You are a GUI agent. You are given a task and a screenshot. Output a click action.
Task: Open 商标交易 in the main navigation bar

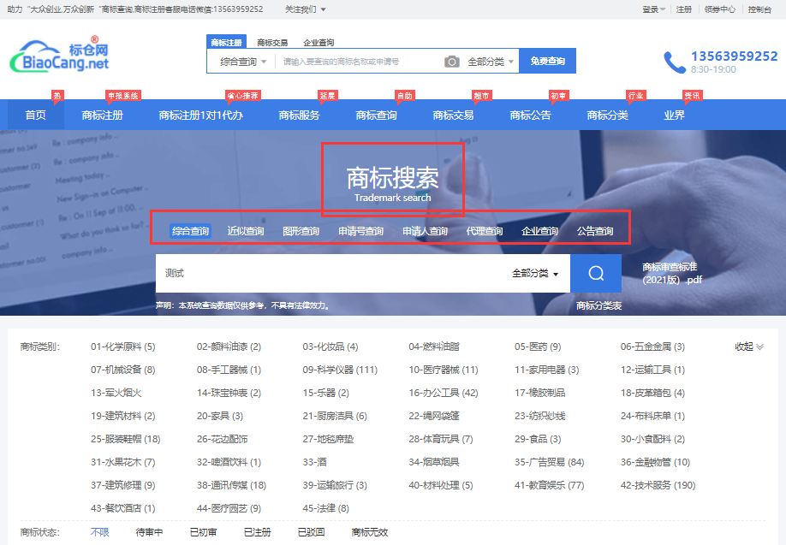pos(453,116)
